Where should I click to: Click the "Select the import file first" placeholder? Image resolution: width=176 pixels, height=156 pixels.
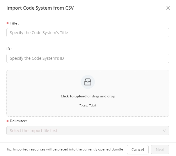34,131
